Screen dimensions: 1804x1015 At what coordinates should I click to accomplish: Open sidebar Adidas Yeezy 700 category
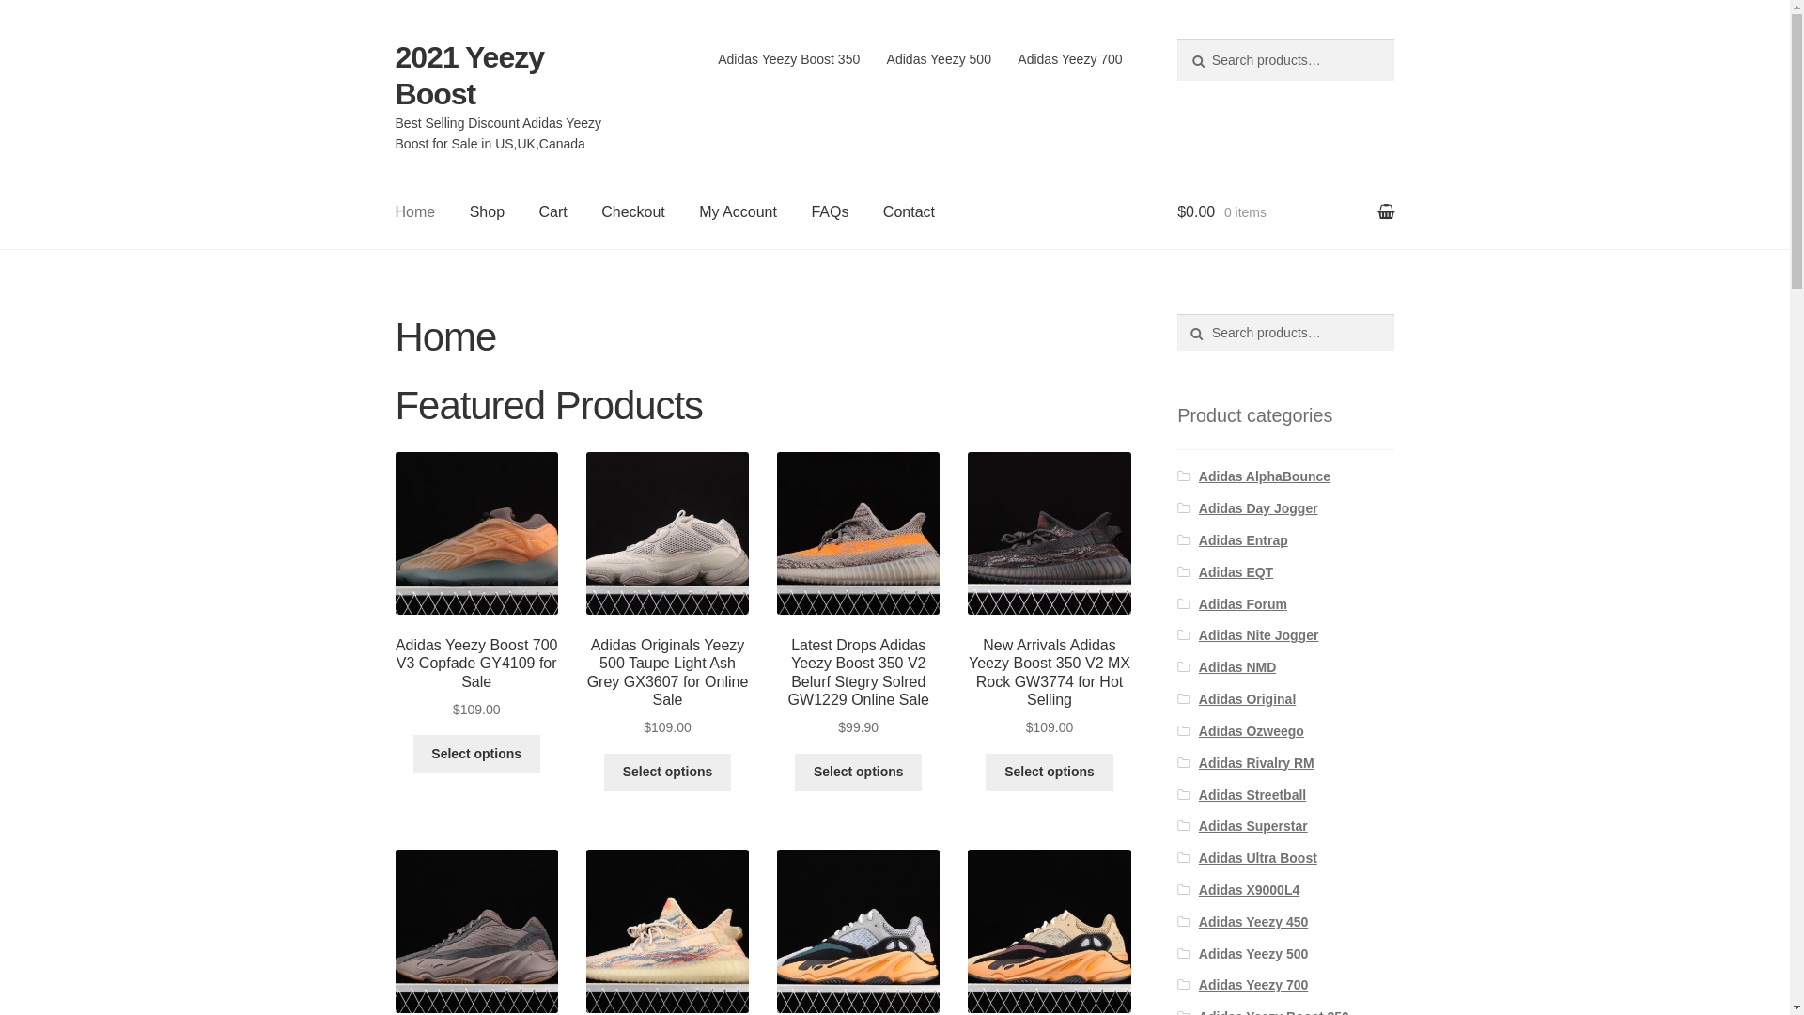(x=1252, y=985)
